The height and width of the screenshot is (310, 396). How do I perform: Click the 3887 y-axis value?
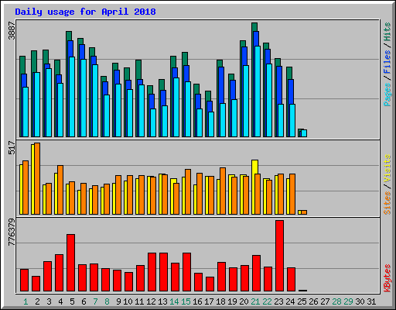(12, 31)
